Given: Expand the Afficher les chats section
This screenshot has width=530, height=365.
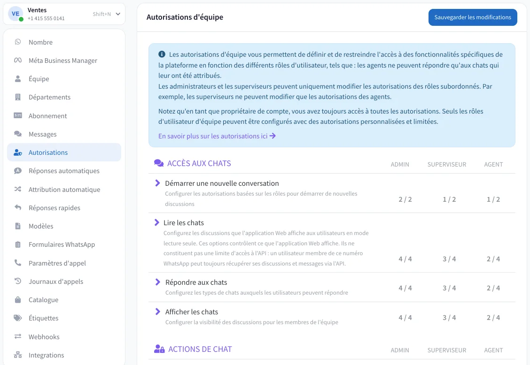Looking at the screenshot, I should (x=157, y=312).
